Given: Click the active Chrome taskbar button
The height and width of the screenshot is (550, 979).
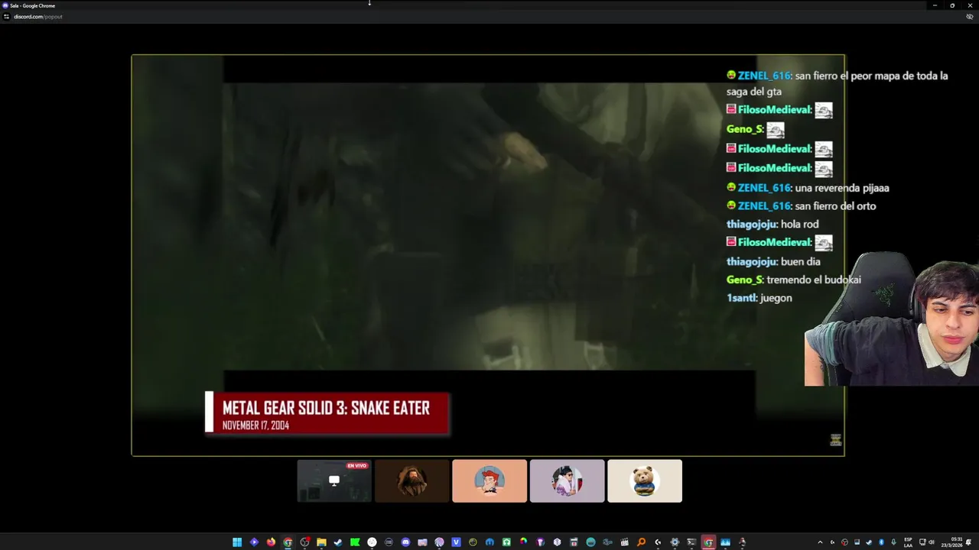Looking at the screenshot, I should [708, 542].
